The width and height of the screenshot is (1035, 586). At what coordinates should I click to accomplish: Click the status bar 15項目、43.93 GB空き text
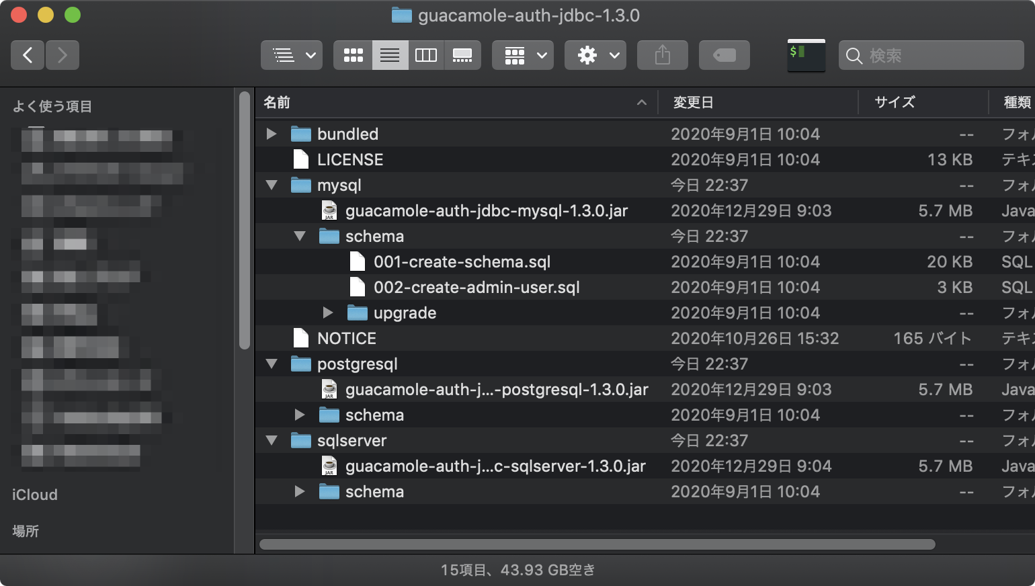(517, 570)
